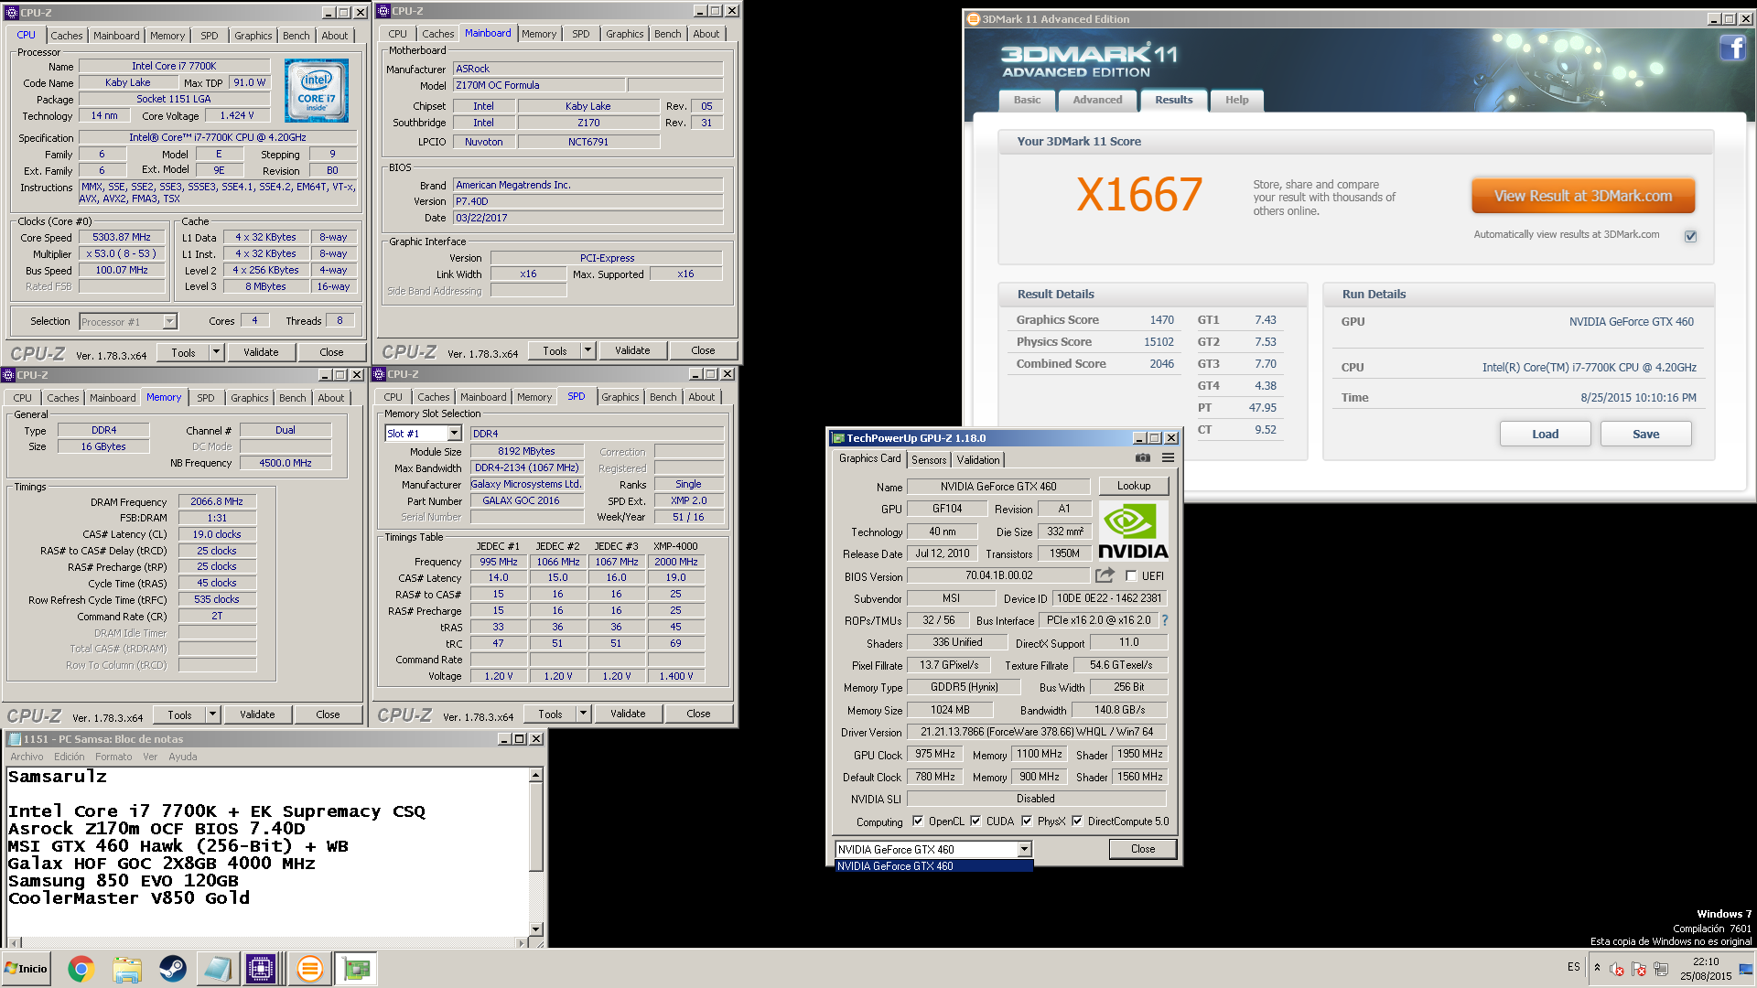The width and height of the screenshot is (1757, 988).
Task: Click Bus Interface question mark icon
Action: tap(1165, 620)
